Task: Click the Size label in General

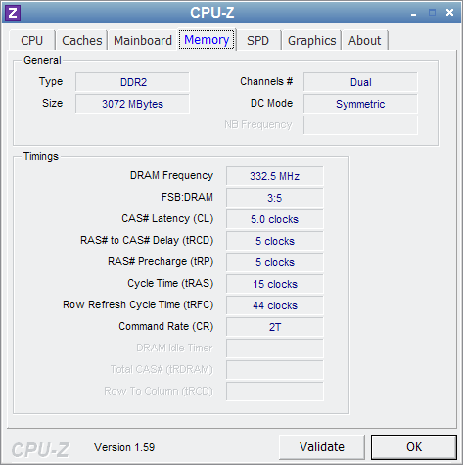Action: click(x=52, y=103)
